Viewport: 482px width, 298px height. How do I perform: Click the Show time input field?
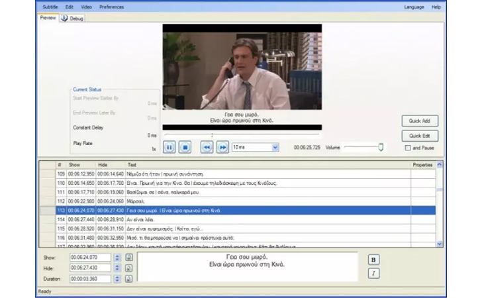90,258
